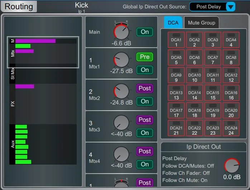Assign channel to DCA21
The height and width of the screenshot is (190, 250).
[x=176, y=128]
